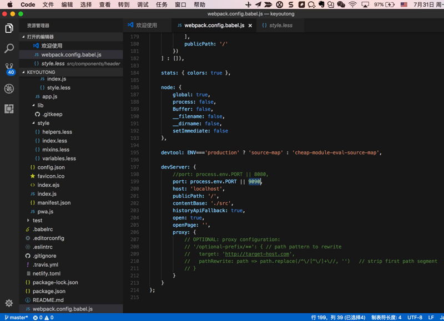Close the webpack.config.babel.js tab
This screenshot has height=321, width=444.
[250, 26]
